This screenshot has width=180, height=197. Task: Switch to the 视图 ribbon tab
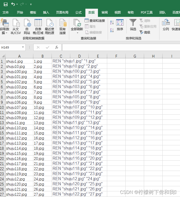[x=118, y=13]
